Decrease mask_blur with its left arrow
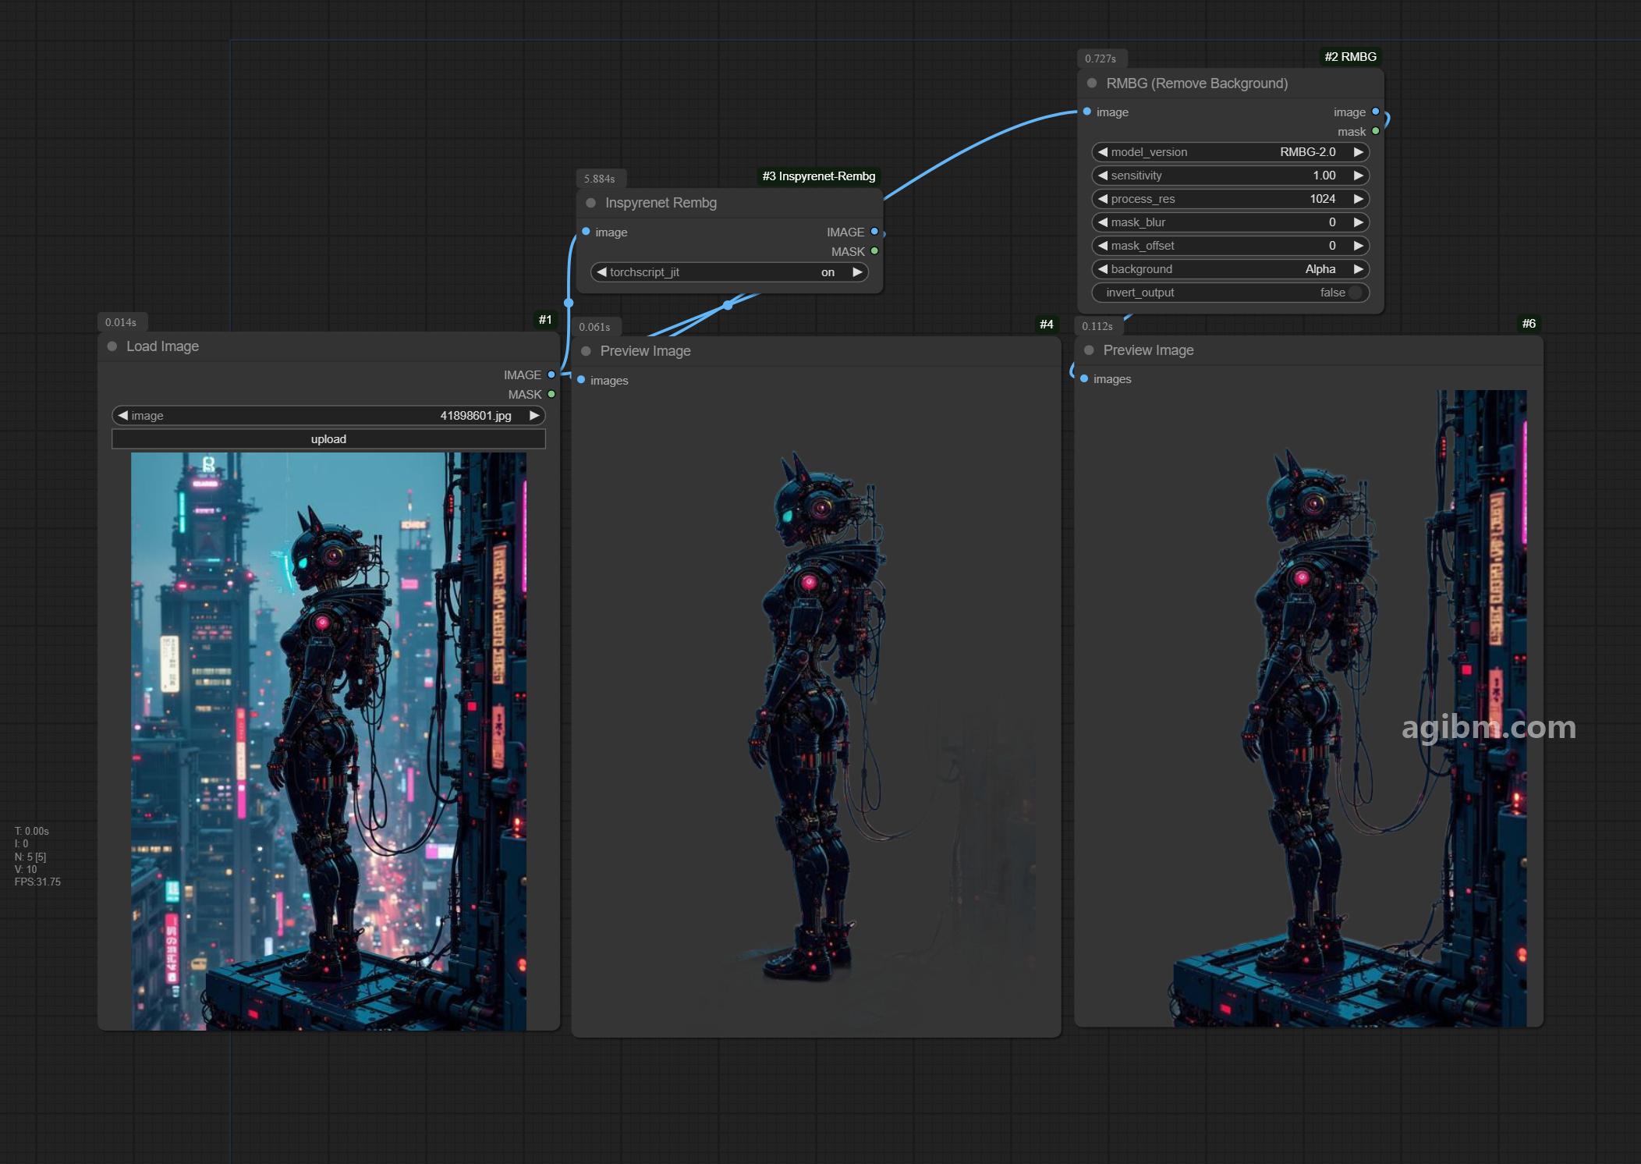 tap(1102, 222)
